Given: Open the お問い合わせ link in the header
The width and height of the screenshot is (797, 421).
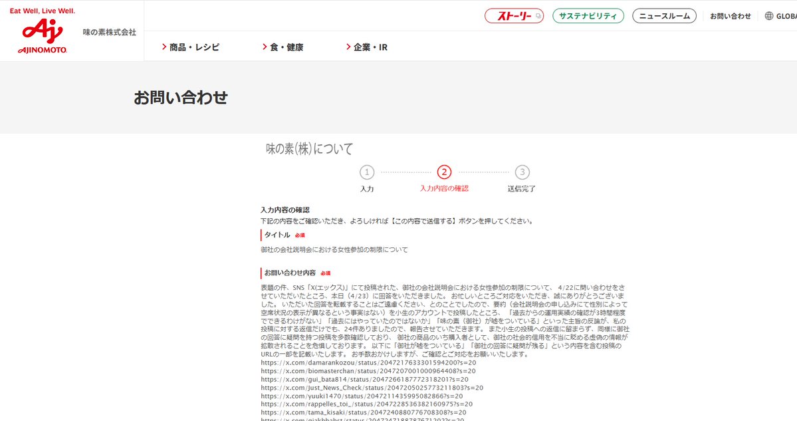Looking at the screenshot, I should click(731, 16).
